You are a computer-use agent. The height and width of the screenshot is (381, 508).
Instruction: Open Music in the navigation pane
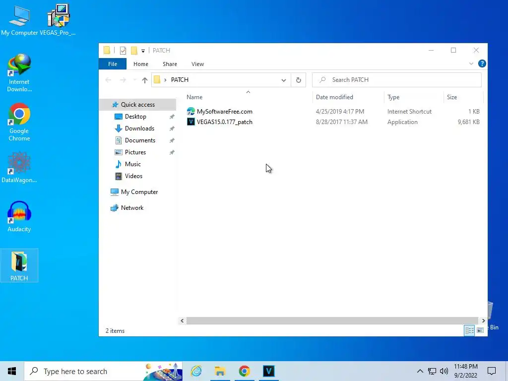(x=133, y=164)
